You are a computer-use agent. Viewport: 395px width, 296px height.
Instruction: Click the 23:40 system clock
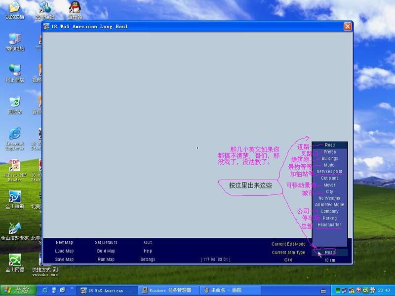(384, 291)
